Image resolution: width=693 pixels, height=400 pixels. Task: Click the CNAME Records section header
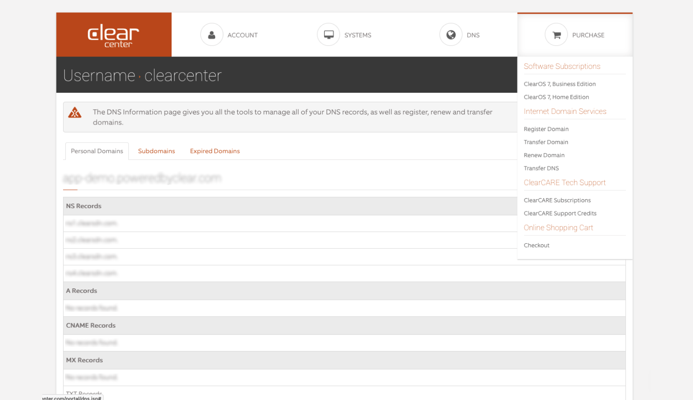(x=344, y=325)
